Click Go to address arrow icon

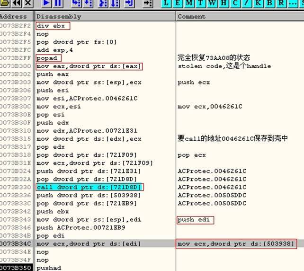(148, 3)
